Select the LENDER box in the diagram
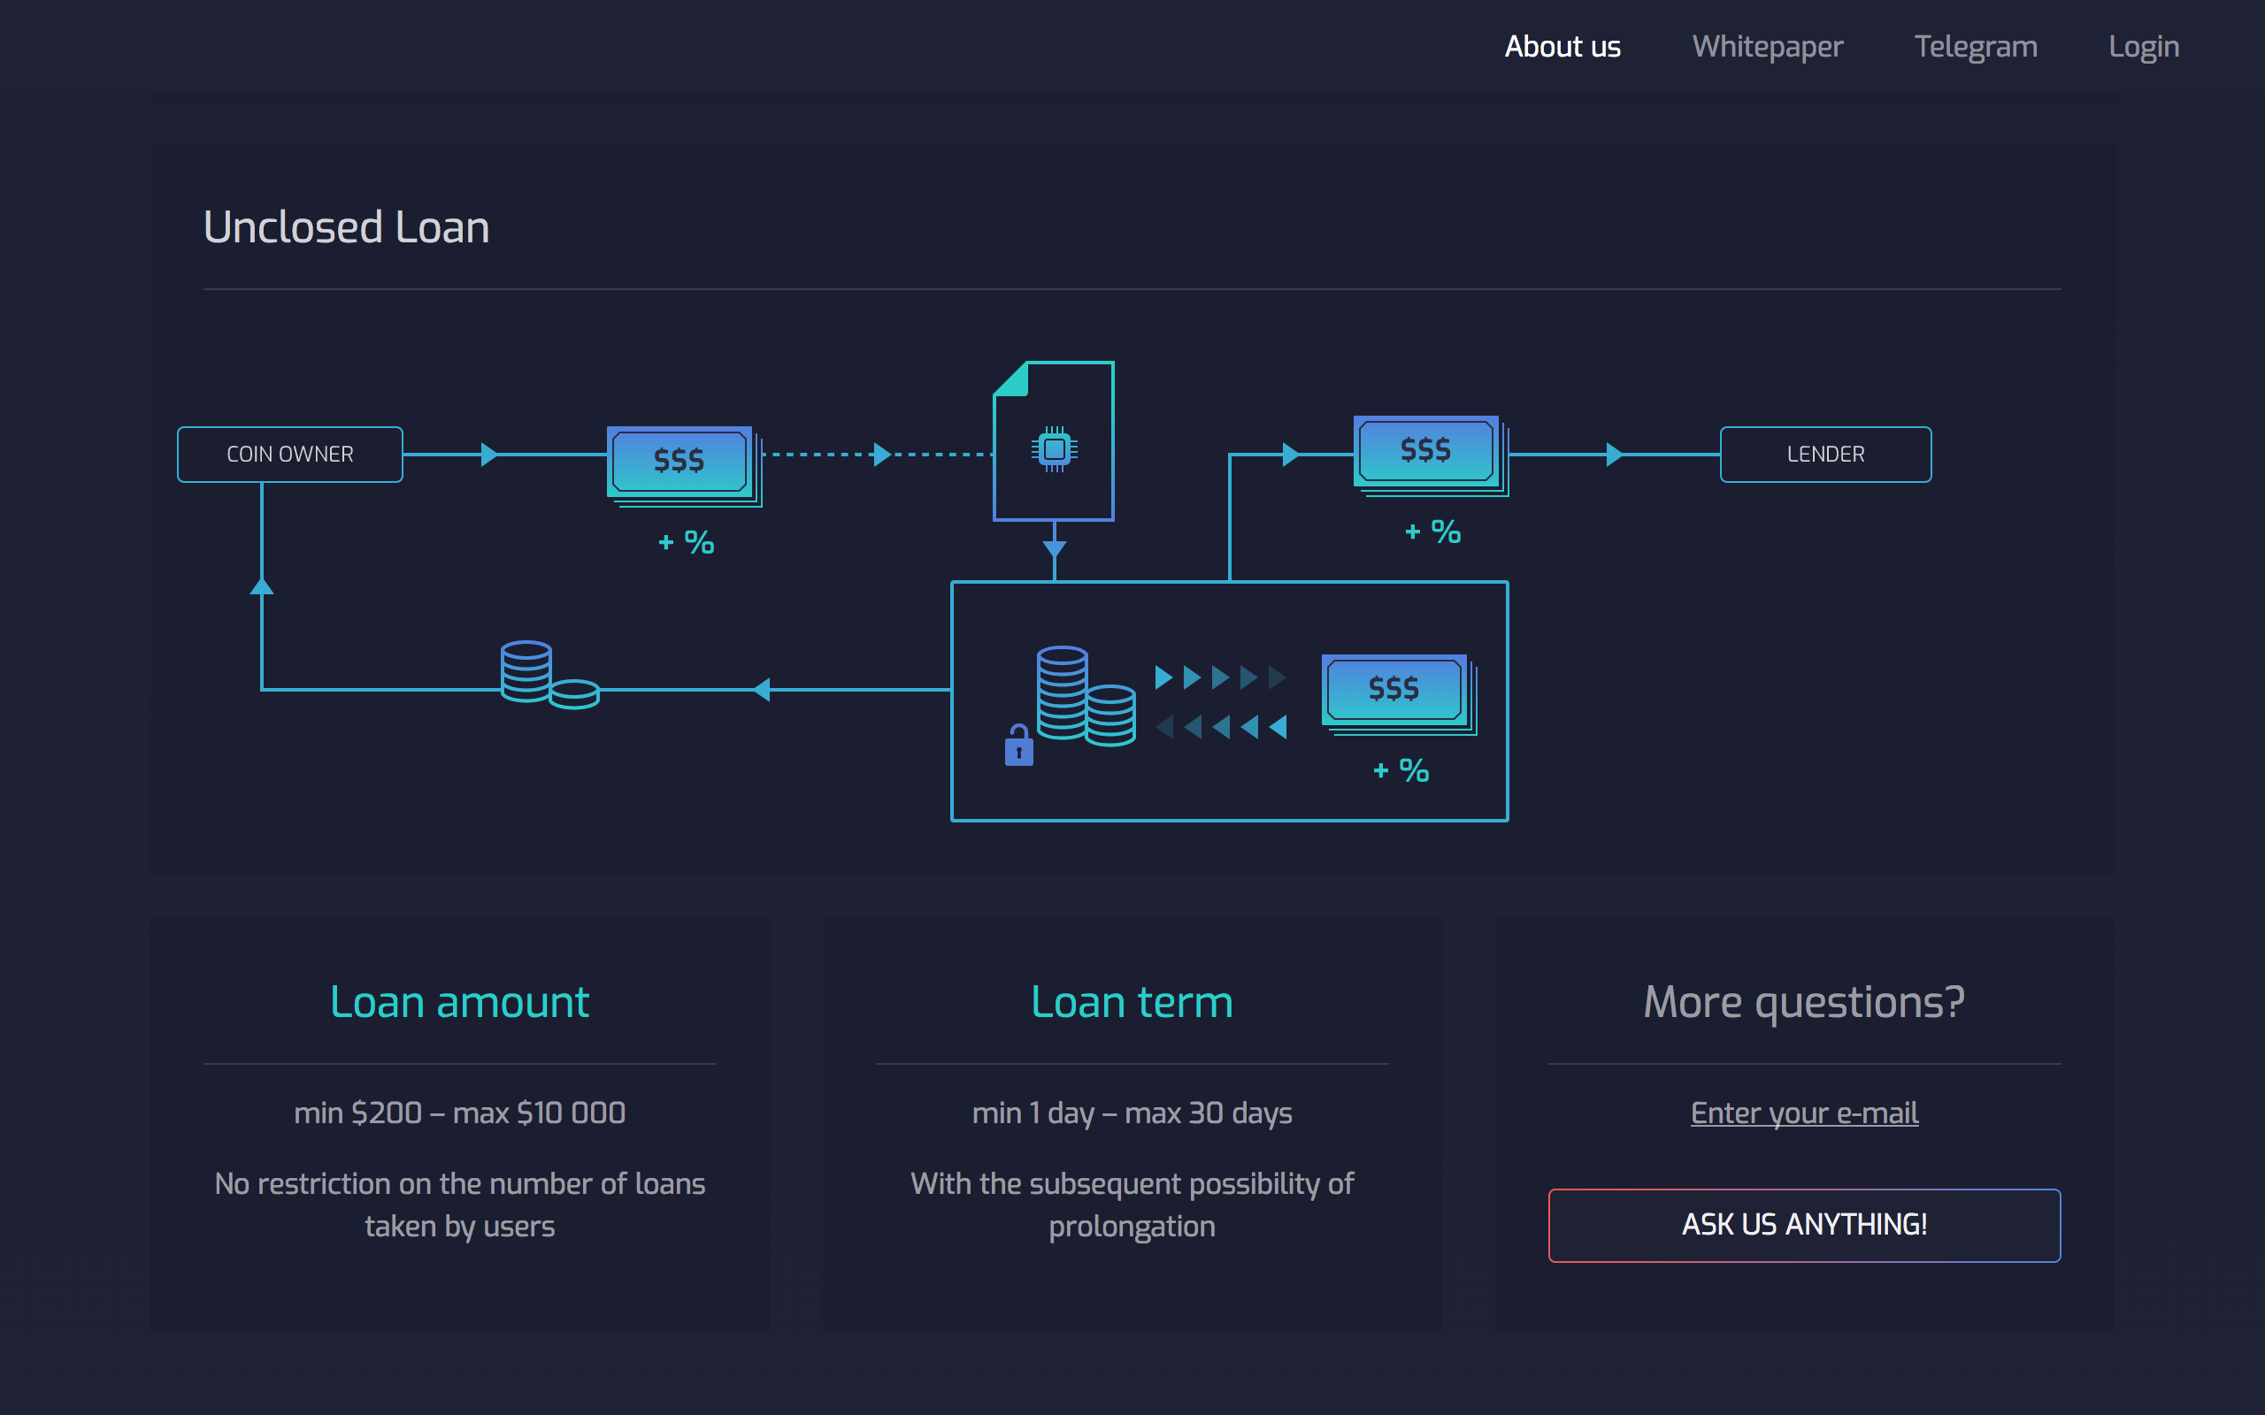Image resolution: width=2265 pixels, height=1415 pixels. 1824,454
